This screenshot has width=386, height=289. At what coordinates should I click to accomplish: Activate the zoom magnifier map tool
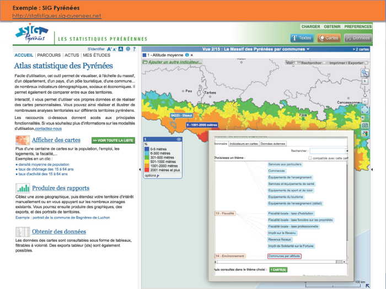point(365,73)
